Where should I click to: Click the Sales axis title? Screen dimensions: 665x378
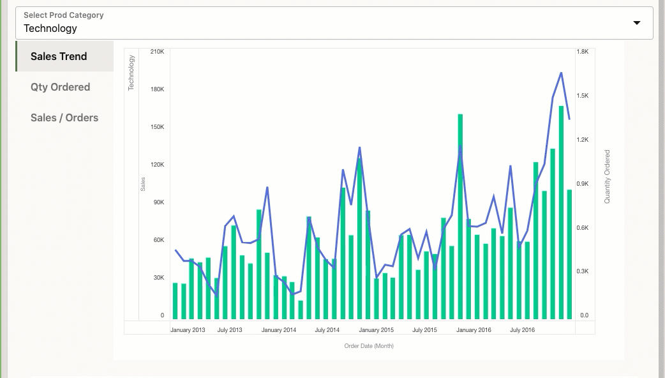(x=143, y=184)
